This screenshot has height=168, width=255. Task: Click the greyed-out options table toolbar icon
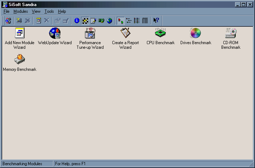(x=66, y=21)
